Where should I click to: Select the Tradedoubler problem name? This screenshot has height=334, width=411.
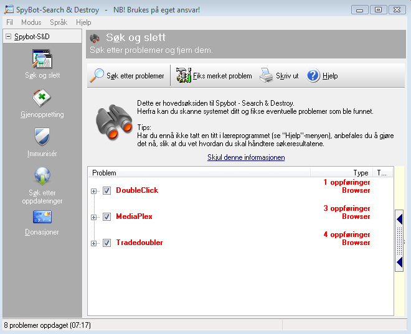[x=139, y=243]
